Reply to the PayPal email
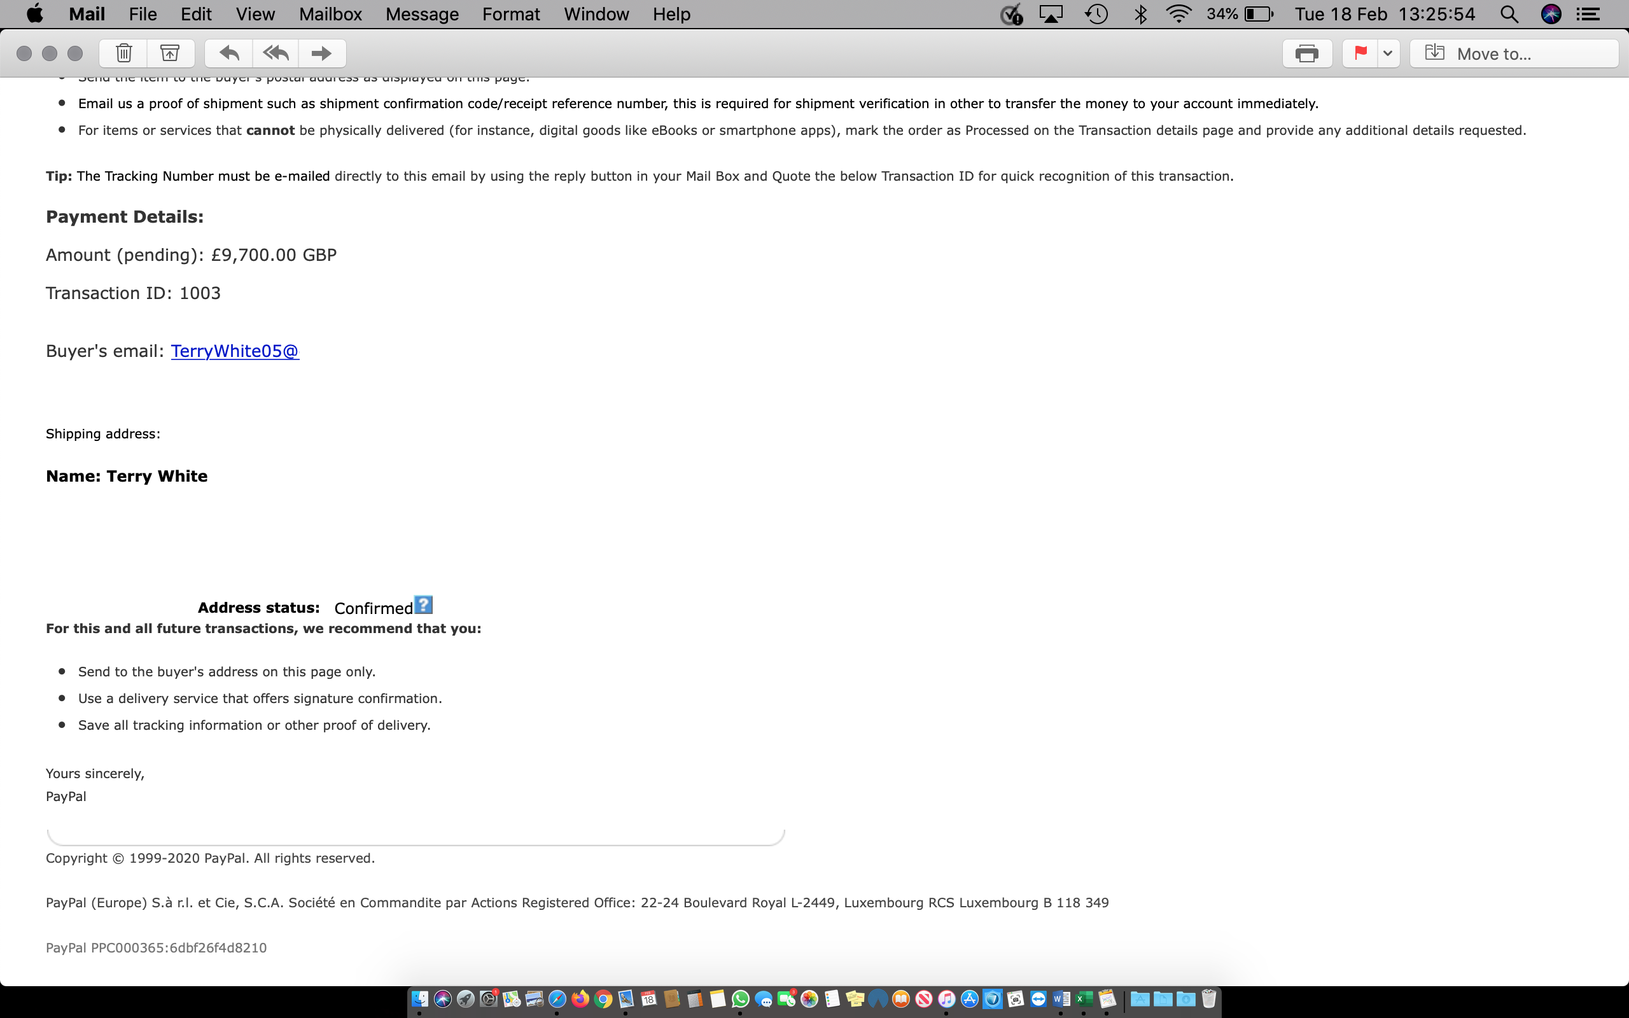1629x1018 pixels. (229, 53)
